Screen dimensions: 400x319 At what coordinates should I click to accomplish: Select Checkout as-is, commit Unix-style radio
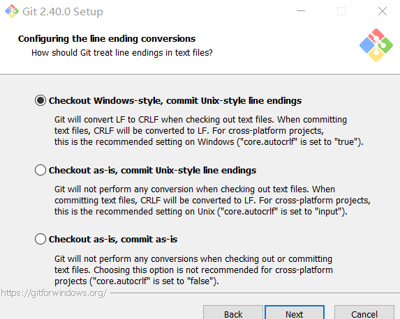(40, 170)
